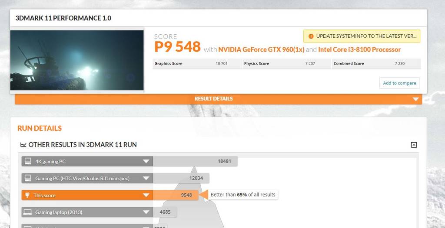Screen dimensions: 445x228
Task: Open the Result Details dropdown arrow
Action: (x=416, y=99)
